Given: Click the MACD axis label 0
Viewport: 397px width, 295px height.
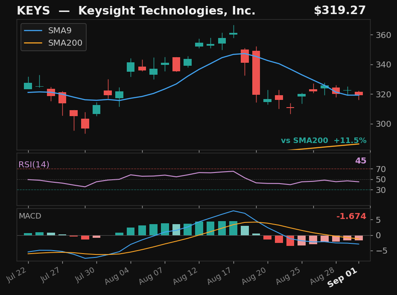Looking at the screenshot, I should click(x=378, y=236).
